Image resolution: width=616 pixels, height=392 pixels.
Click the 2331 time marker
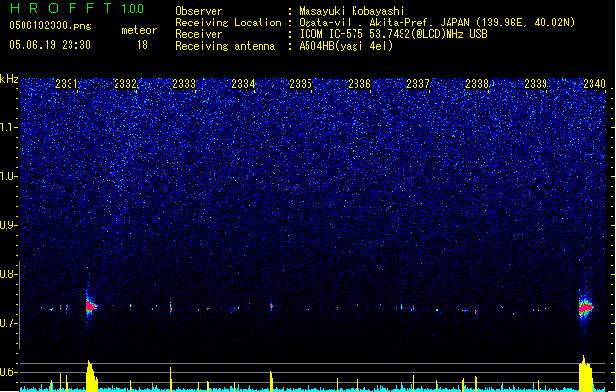click(67, 83)
